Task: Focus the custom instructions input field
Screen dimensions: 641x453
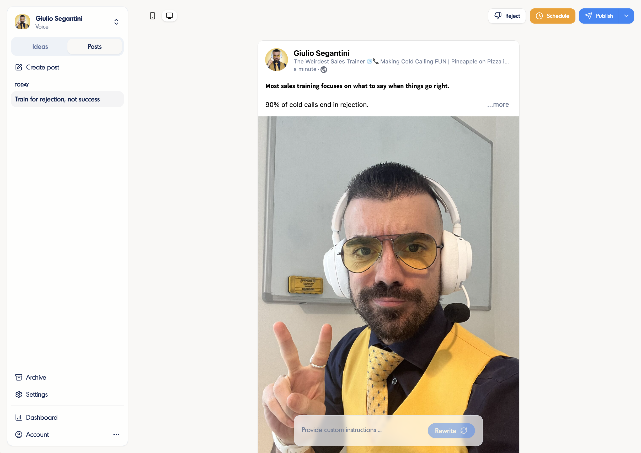Action: tap(360, 430)
